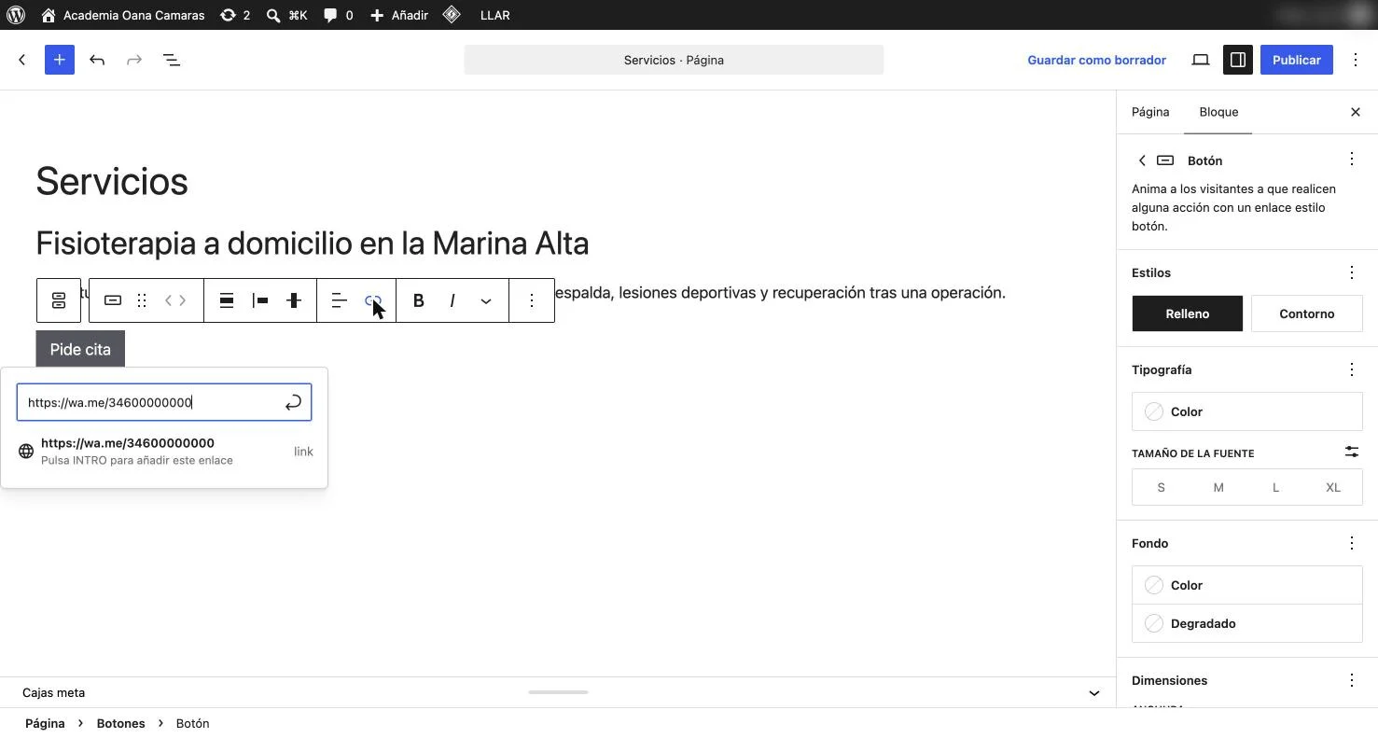Viewport: 1378px width, 738px height.
Task: Click the align text toolbar icon
Action: click(340, 300)
